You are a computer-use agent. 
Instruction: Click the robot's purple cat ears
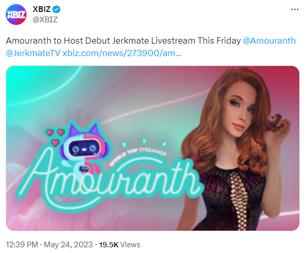(x=84, y=130)
